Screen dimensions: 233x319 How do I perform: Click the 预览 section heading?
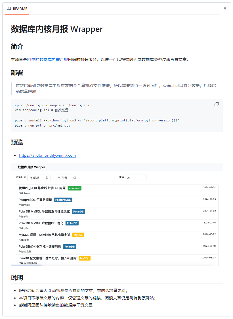tap(17, 142)
